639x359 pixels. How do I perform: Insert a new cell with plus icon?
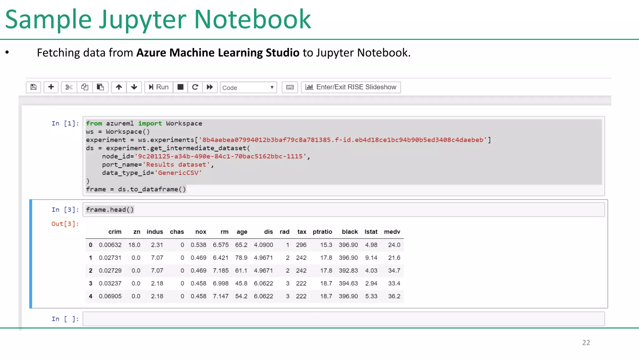tap(51, 87)
